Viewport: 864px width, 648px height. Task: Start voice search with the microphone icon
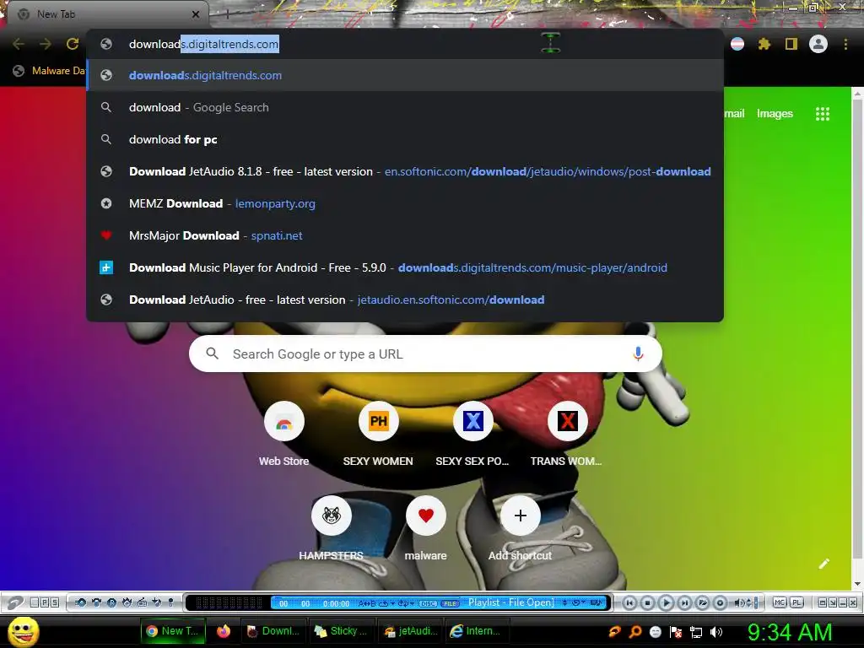tap(638, 354)
